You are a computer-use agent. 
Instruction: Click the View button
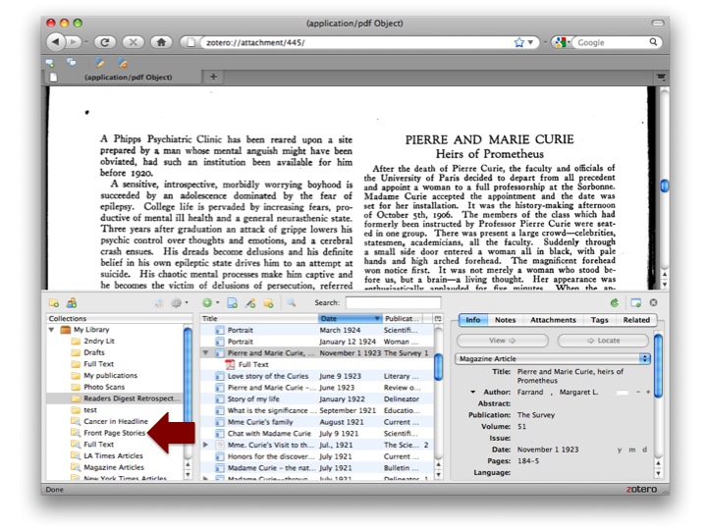pyautogui.click(x=503, y=341)
